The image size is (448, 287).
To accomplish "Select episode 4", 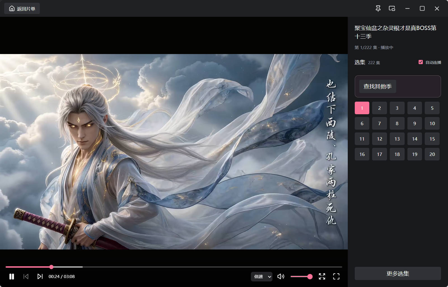I will pyautogui.click(x=415, y=108).
